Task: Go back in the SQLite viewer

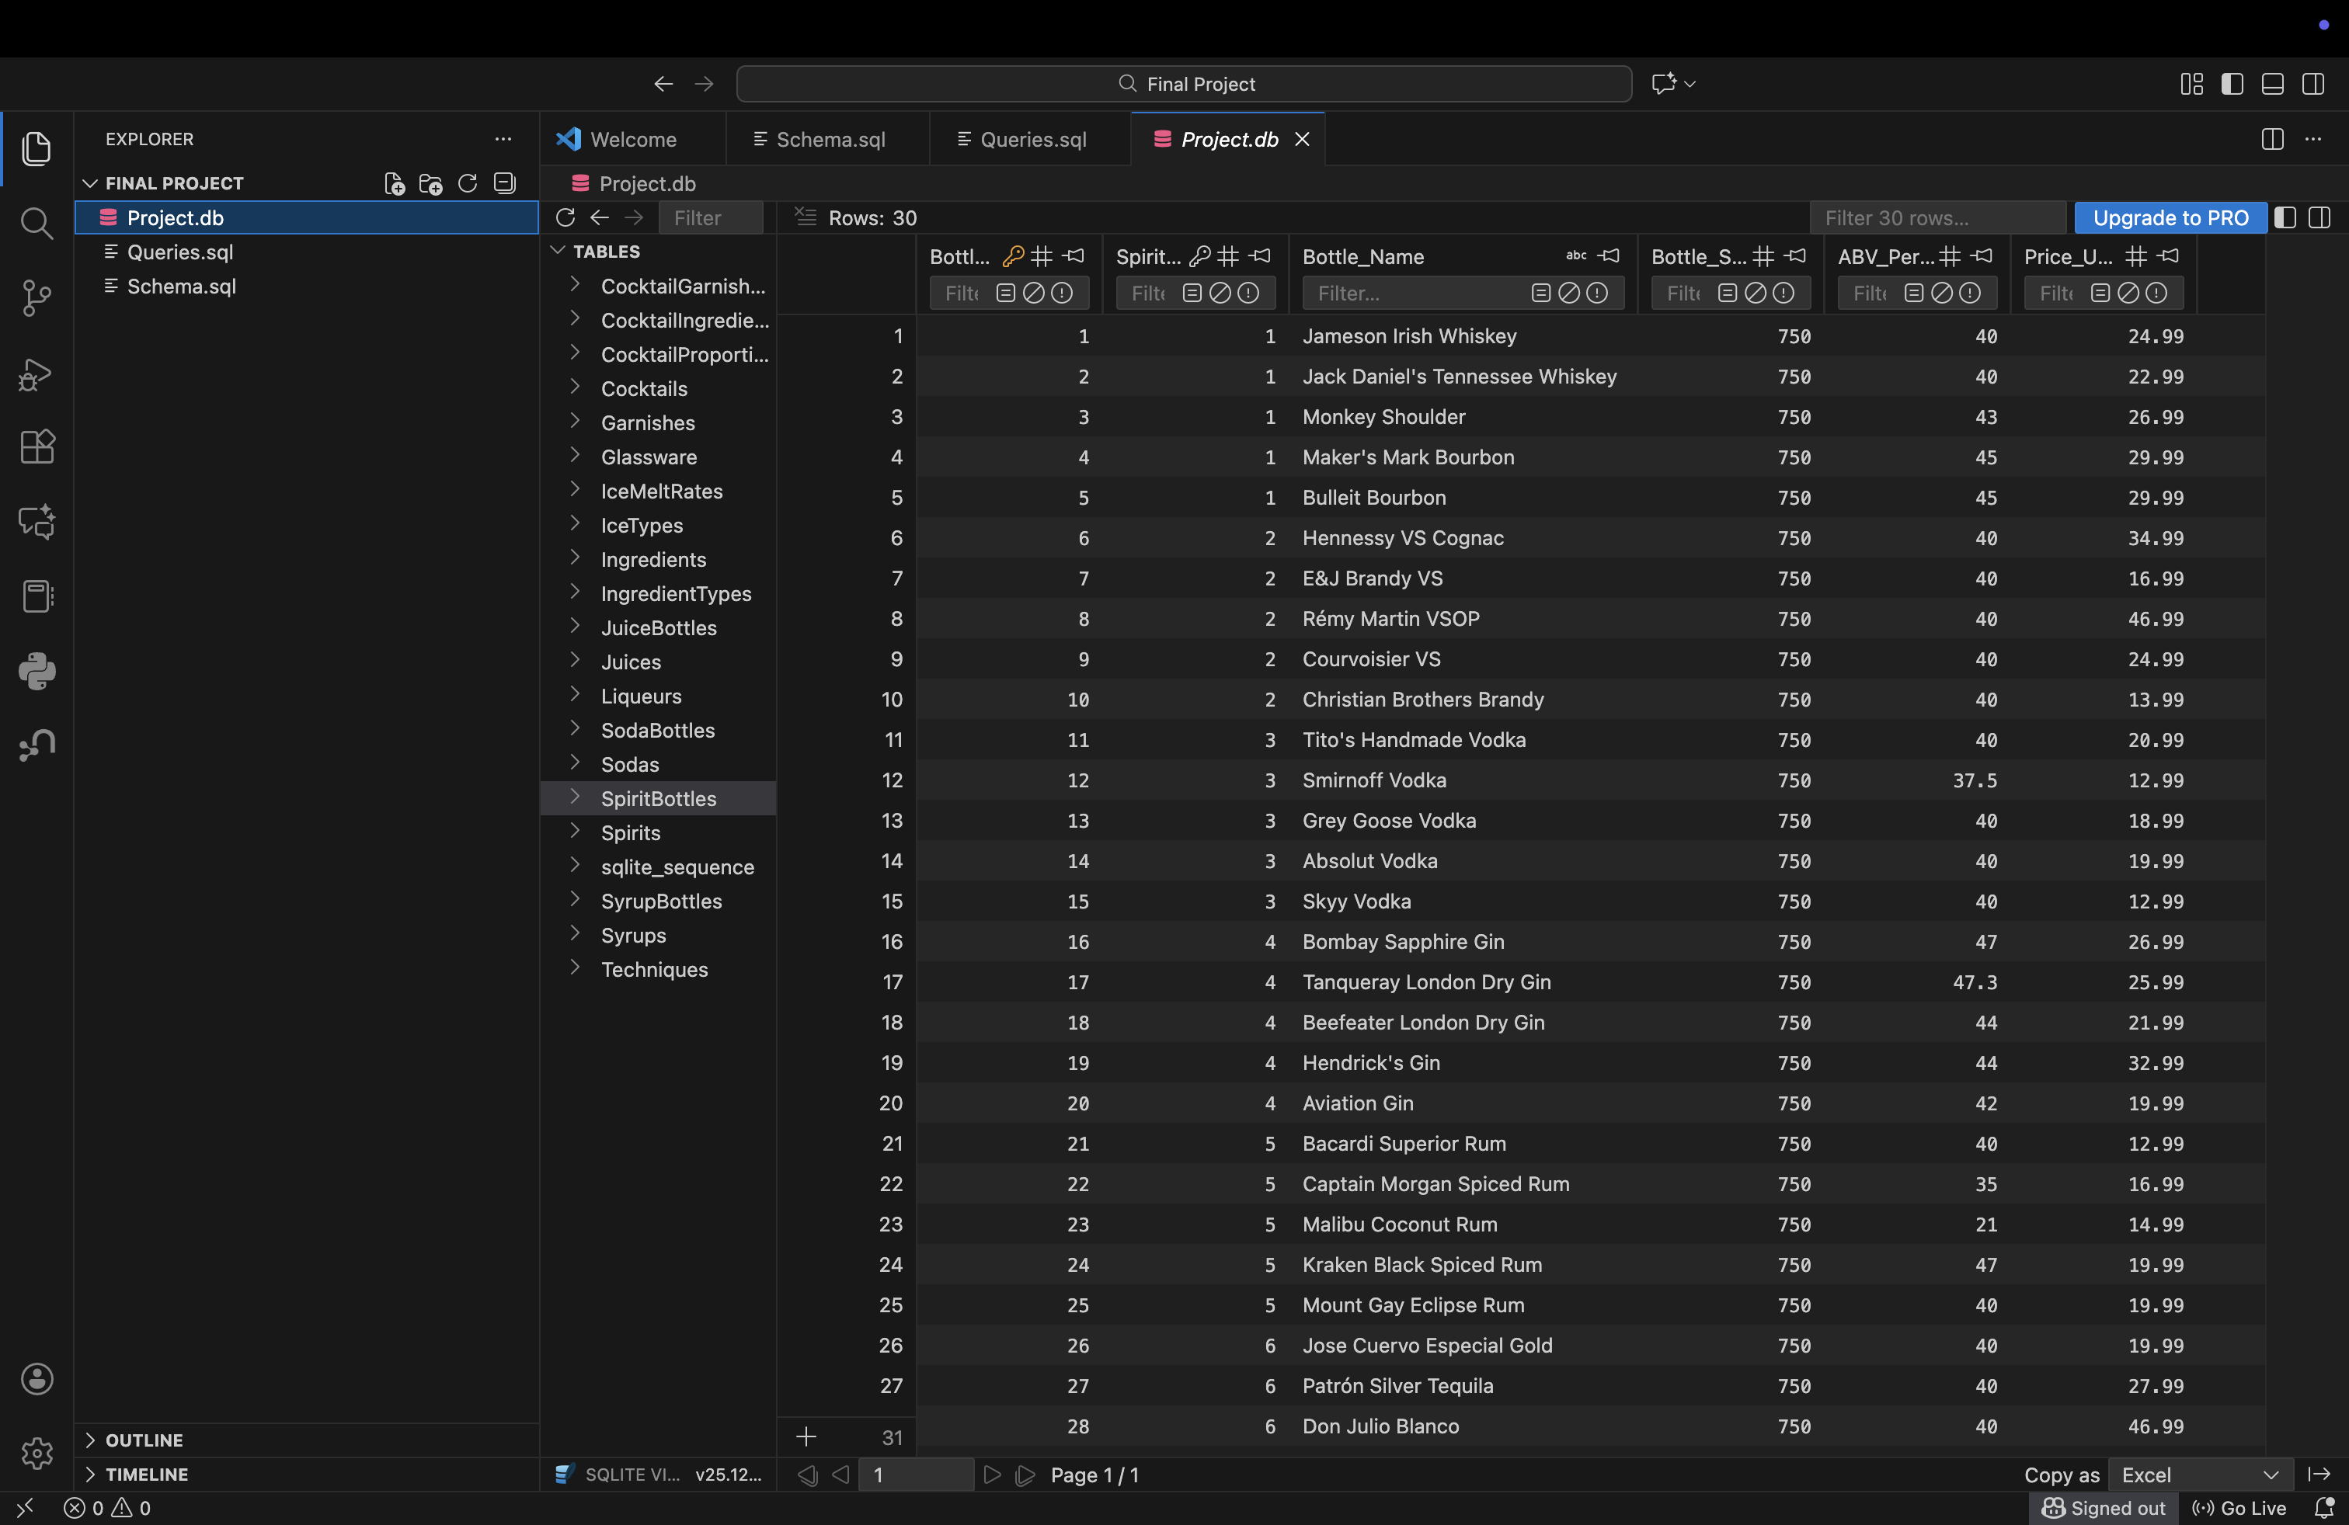Action: pyautogui.click(x=600, y=218)
